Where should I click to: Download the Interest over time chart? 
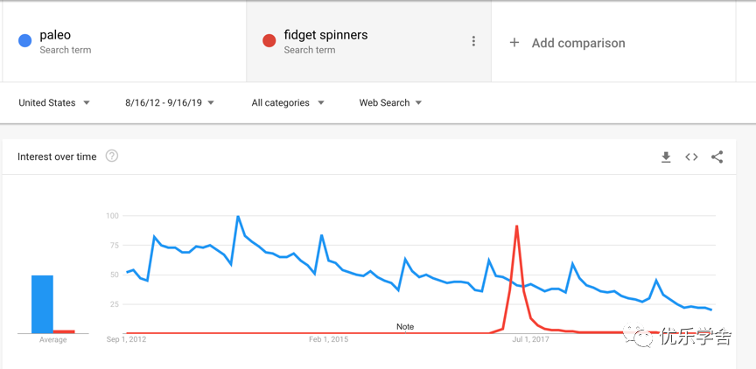(x=666, y=157)
